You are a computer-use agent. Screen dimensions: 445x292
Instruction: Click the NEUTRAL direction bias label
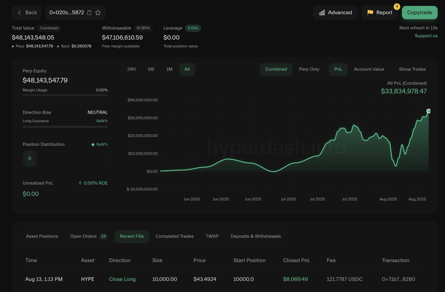(x=98, y=112)
